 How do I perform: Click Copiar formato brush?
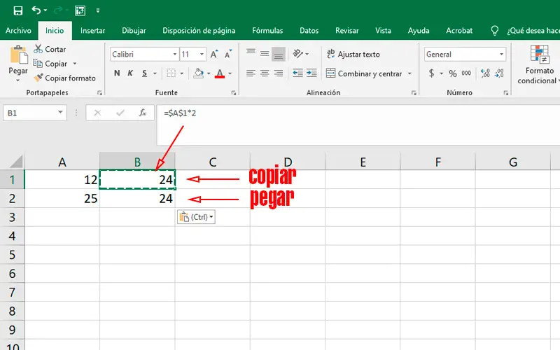[x=64, y=78]
